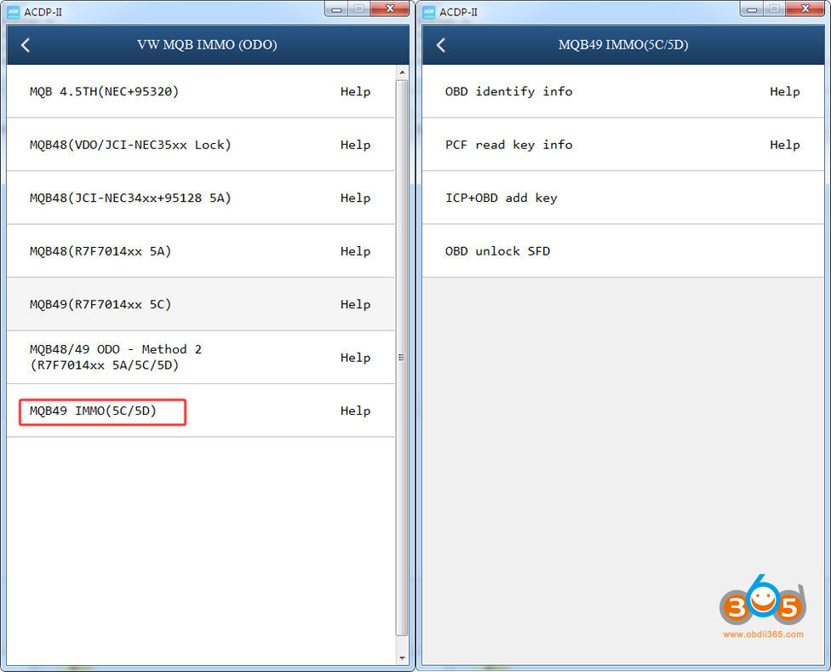Select MQB 4.5TH(NEC+95320) entry

(x=104, y=92)
